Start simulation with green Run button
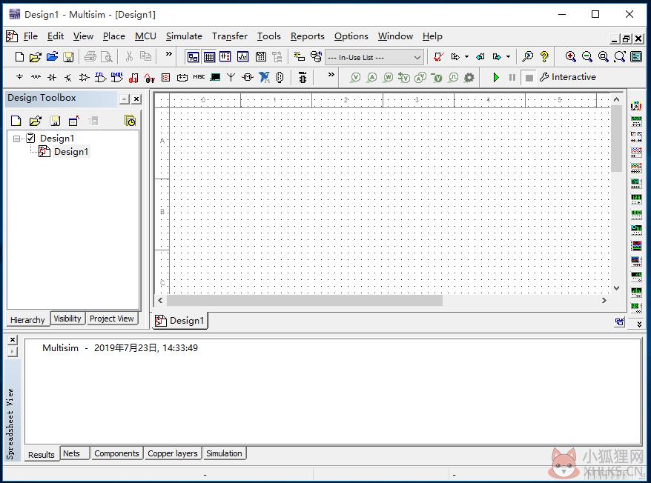The image size is (651, 483). point(496,77)
